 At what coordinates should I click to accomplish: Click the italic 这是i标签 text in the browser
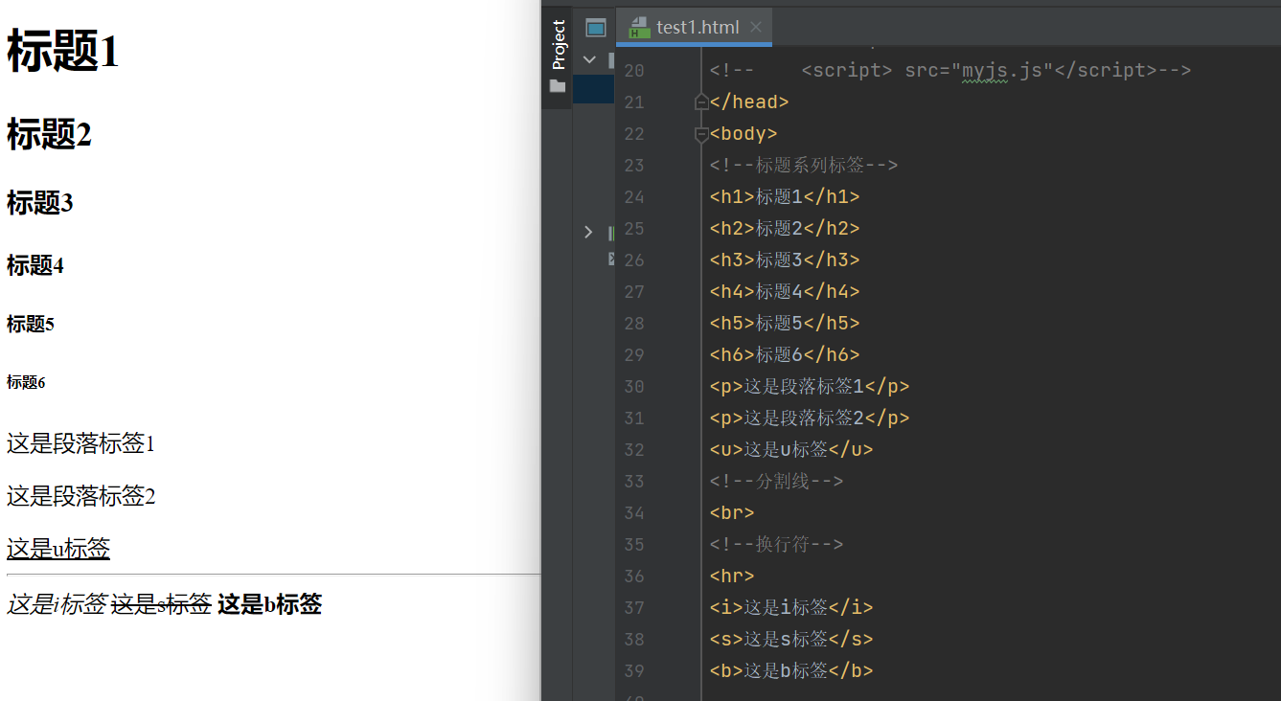tap(56, 604)
